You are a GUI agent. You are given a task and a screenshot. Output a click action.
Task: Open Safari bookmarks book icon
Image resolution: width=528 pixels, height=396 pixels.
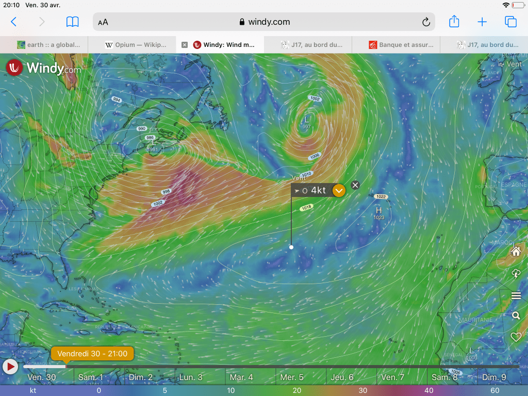72,22
